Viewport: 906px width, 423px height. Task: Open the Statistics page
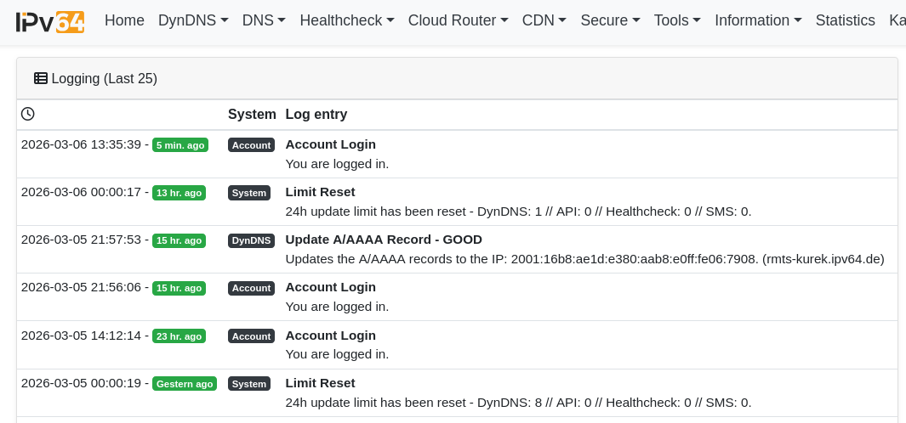[845, 20]
